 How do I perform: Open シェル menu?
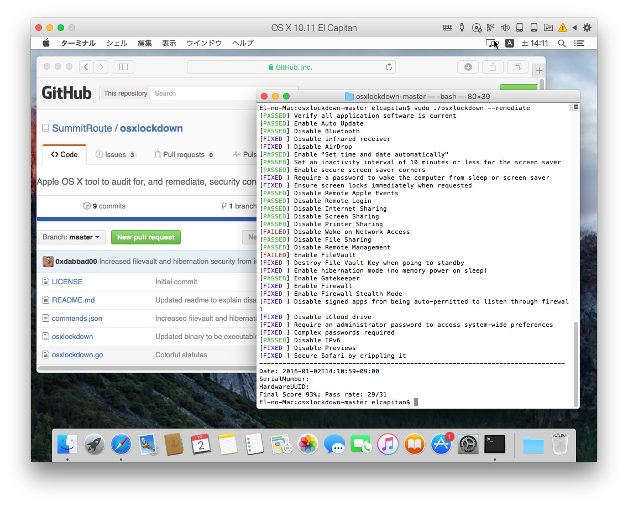click(x=117, y=43)
